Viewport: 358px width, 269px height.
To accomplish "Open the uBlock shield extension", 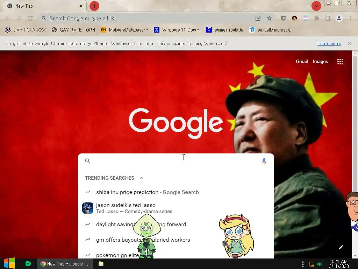I will tap(283, 18).
